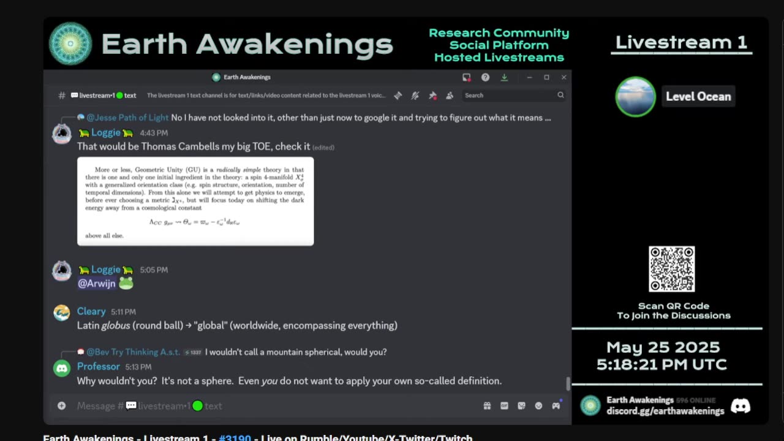Click Loggie username on the 4:43 PM message
Screen dimensions: 784x441
coord(105,133)
